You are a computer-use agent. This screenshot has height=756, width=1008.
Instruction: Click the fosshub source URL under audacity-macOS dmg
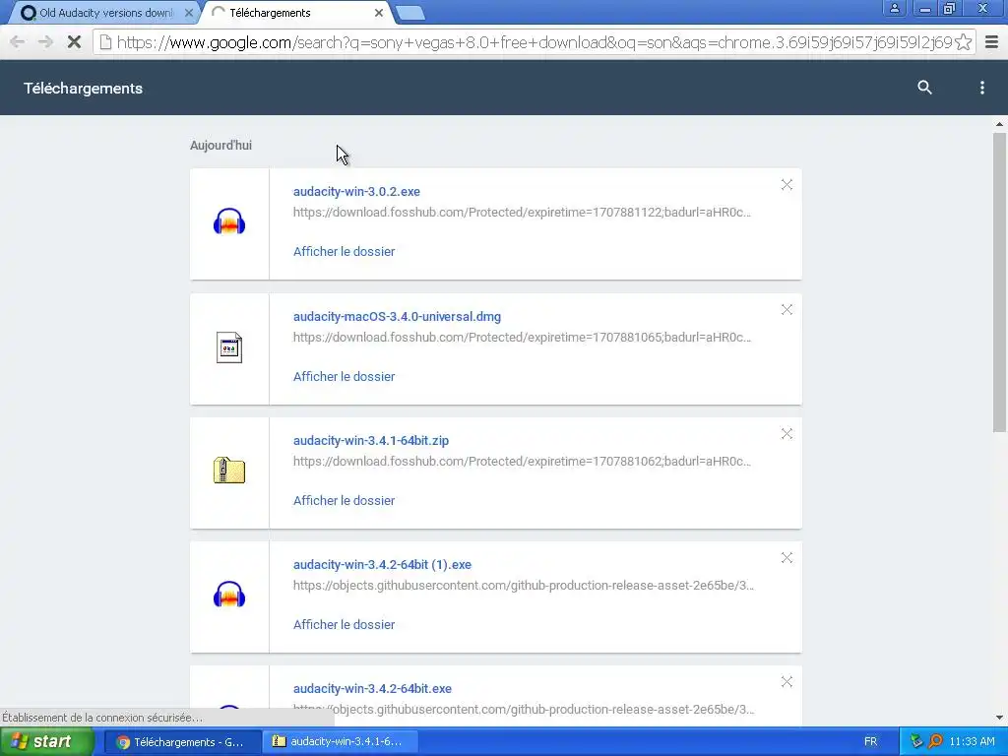[x=522, y=337]
